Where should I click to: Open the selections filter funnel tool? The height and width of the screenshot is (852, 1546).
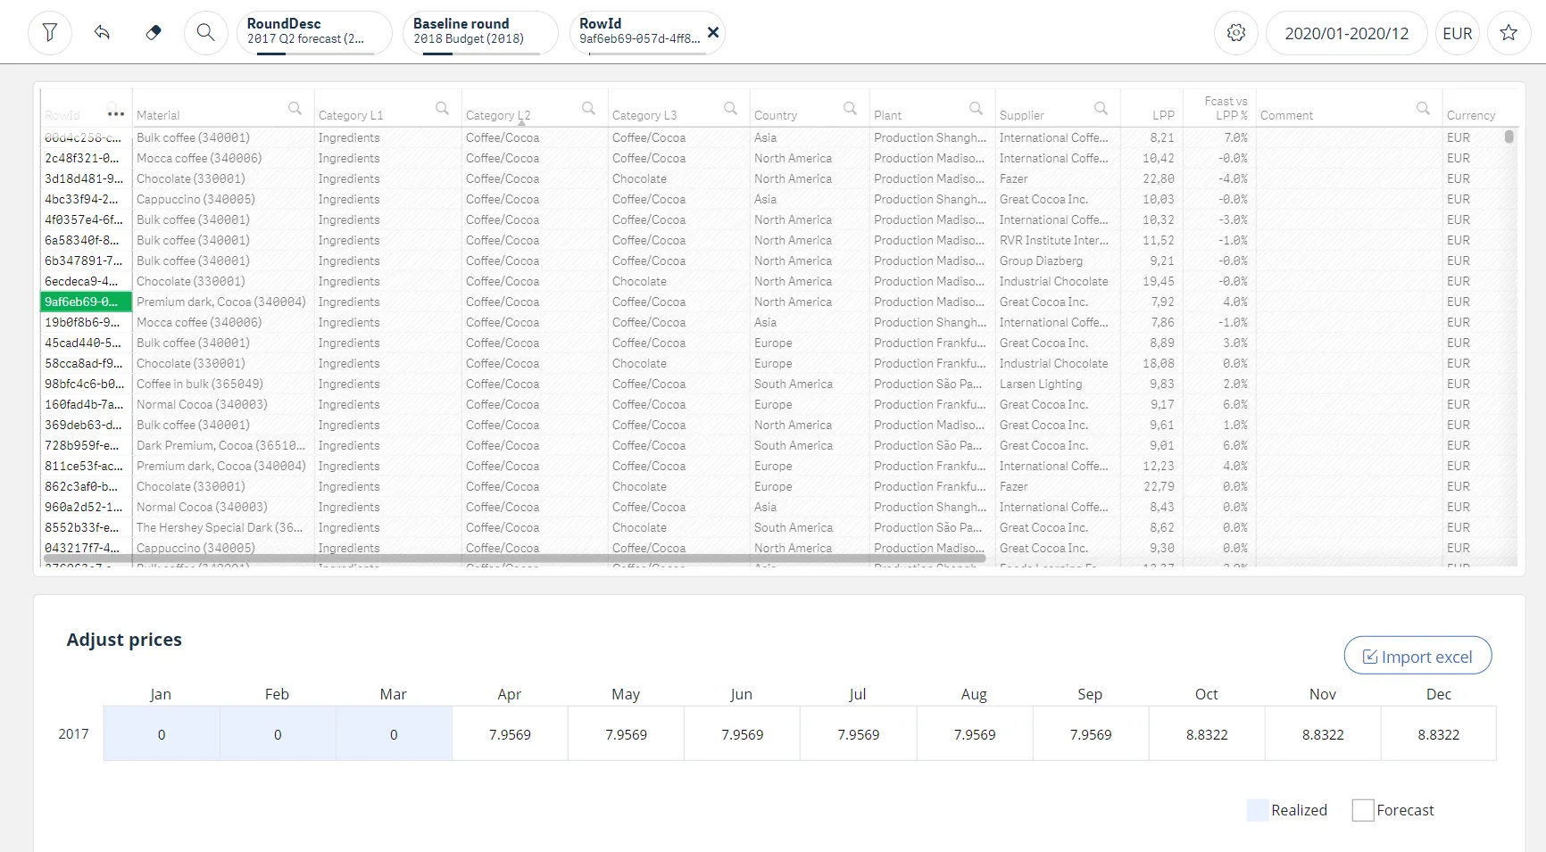click(x=50, y=33)
